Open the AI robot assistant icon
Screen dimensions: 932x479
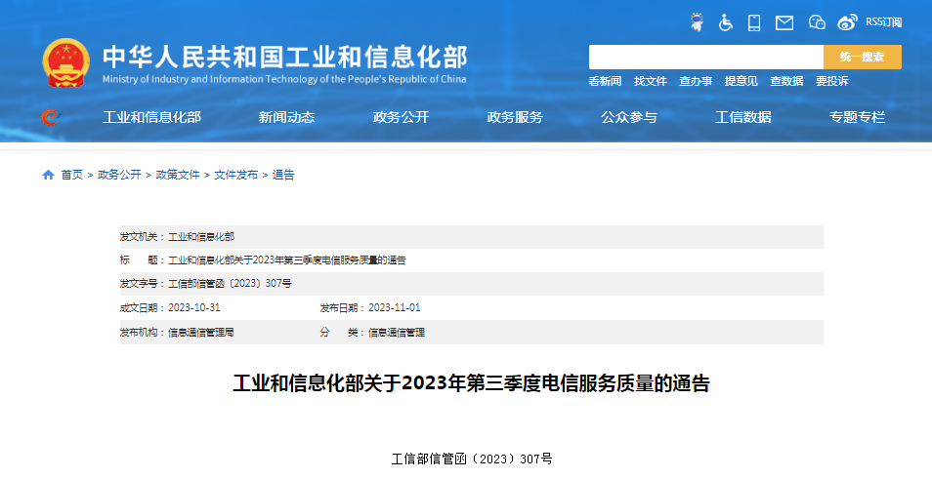coord(697,22)
